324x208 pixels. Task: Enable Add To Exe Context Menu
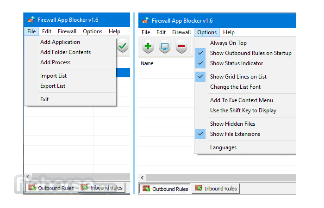[x=246, y=100]
